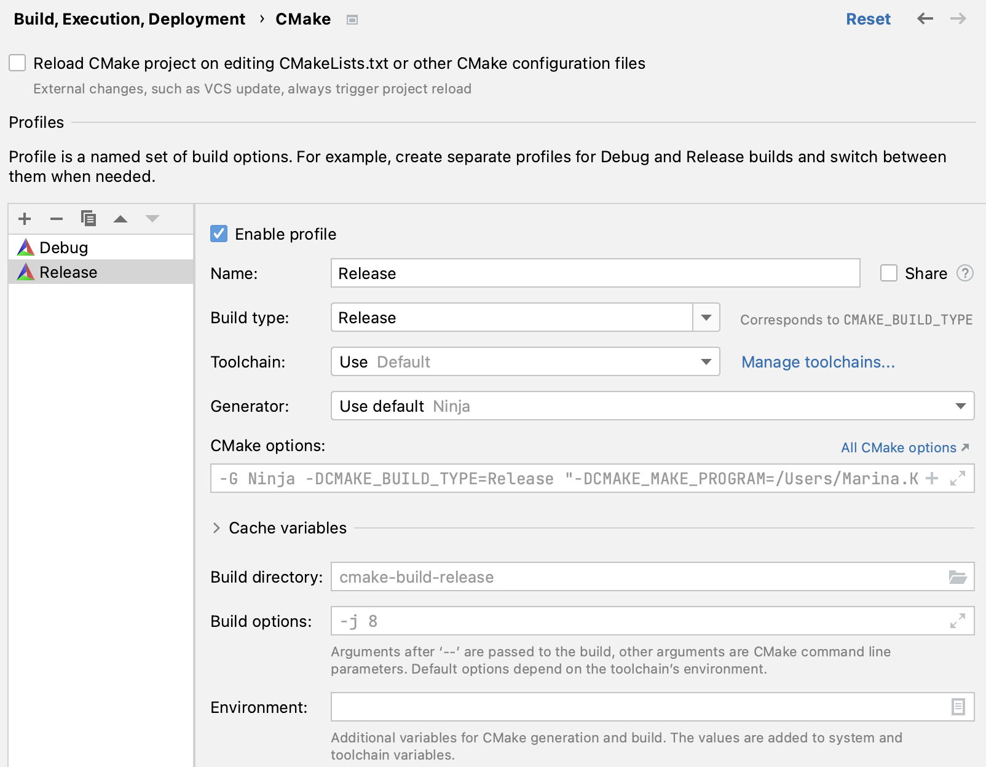Move the Debug profile down

pos(151,219)
